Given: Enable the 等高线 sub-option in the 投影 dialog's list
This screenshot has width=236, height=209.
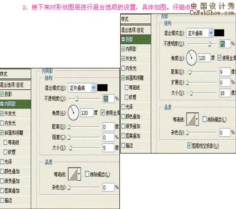Looking at the screenshot, I should pos(127,87).
